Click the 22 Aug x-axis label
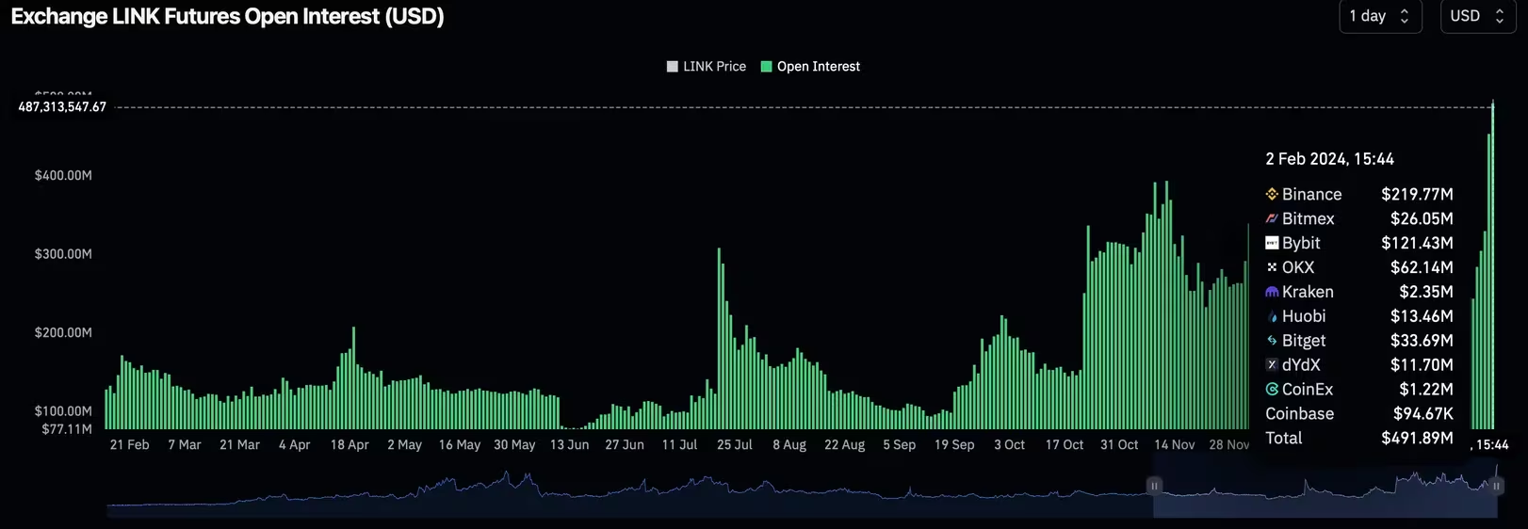Image resolution: width=1528 pixels, height=529 pixels. coord(844,445)
